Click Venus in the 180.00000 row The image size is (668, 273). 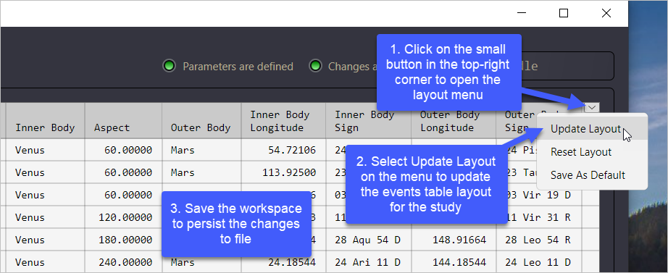coord(45,240)
